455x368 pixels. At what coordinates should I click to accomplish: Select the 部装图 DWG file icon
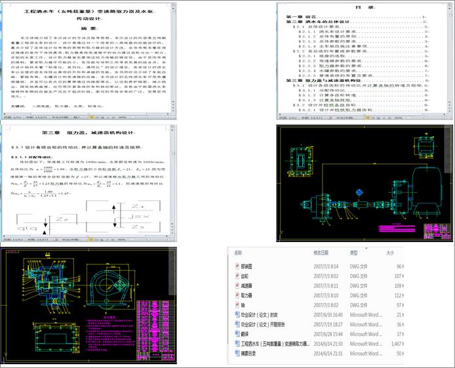[237, 267]
